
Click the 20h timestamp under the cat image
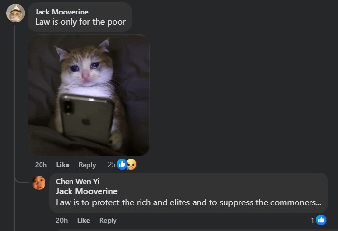pos(41,165)
